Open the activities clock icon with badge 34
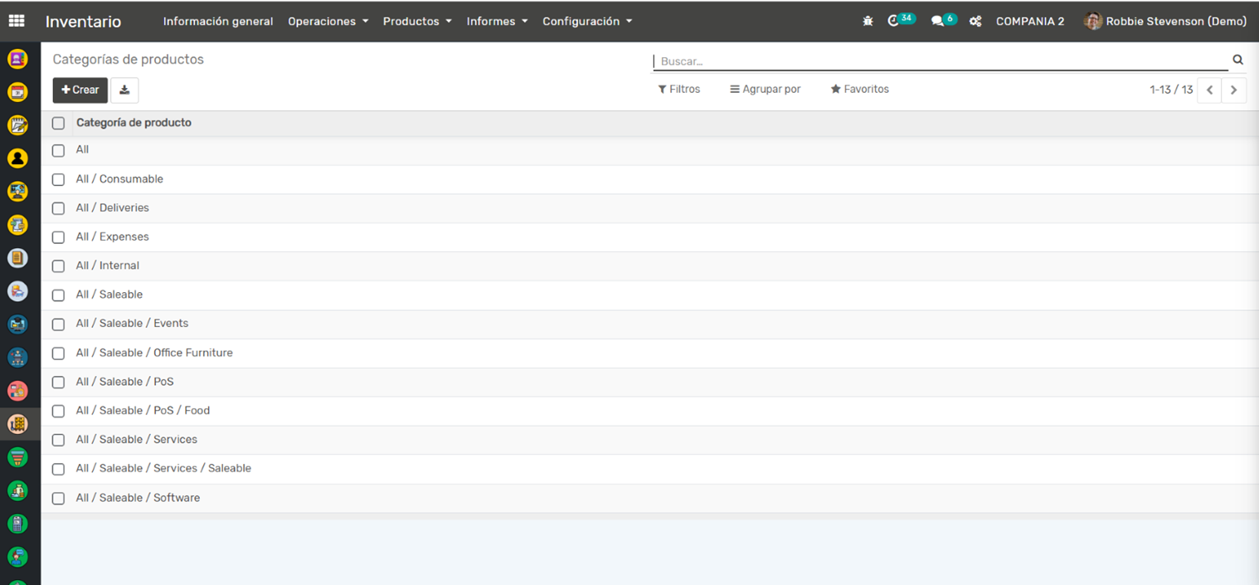The width and height of the screenshot is (1259, 585). point(894,22)
